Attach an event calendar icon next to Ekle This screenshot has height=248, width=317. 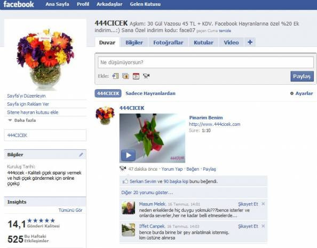[x=136, y=76]
